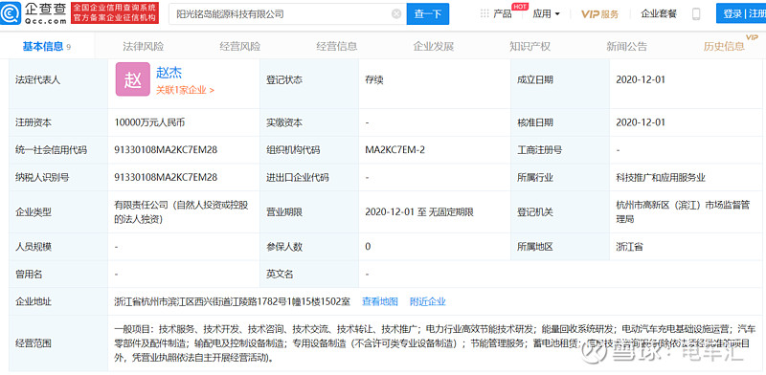Select the credit code 91330108MA2KC7EM28 in 统一社会信用代码 row

point(166,150)
